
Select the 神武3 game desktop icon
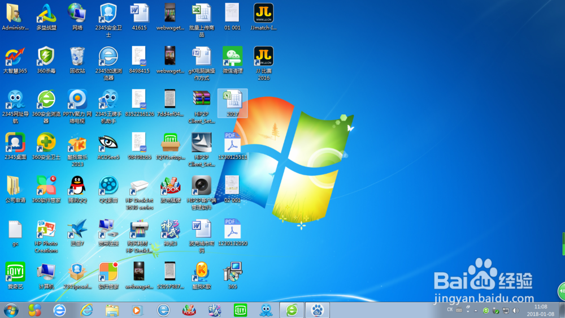pos(171,233)
